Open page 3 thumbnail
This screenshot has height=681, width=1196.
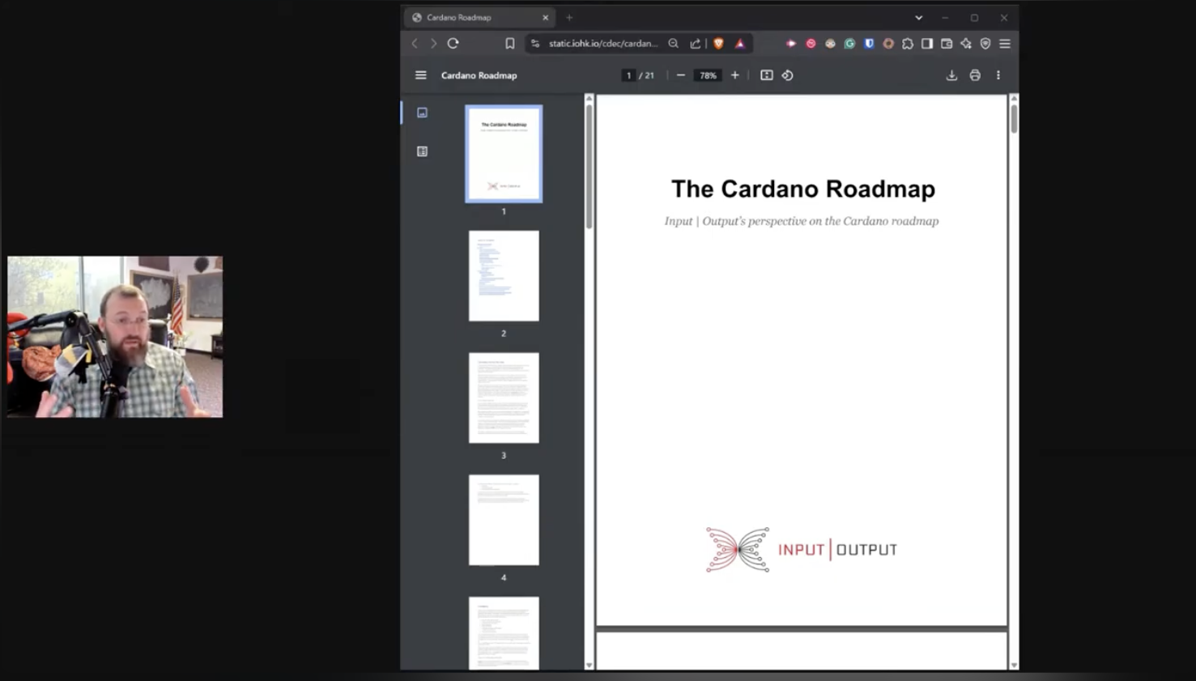pos(503,398)
